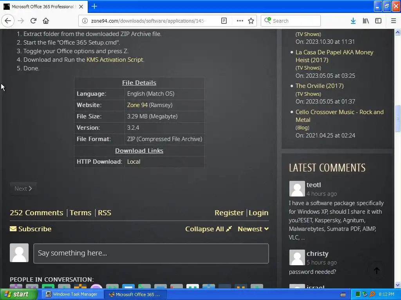
Task: Open the Firefox home page
Action: pyautogui.click(x=46, y=21)
